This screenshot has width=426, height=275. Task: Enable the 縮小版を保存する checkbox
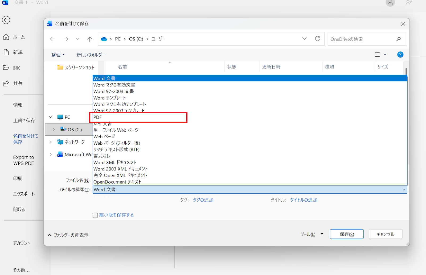(x=95, y=215)
